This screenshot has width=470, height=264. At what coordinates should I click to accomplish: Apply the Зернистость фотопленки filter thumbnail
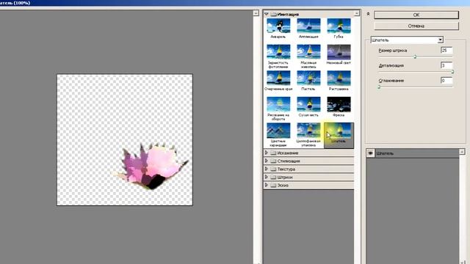[278, 52]
